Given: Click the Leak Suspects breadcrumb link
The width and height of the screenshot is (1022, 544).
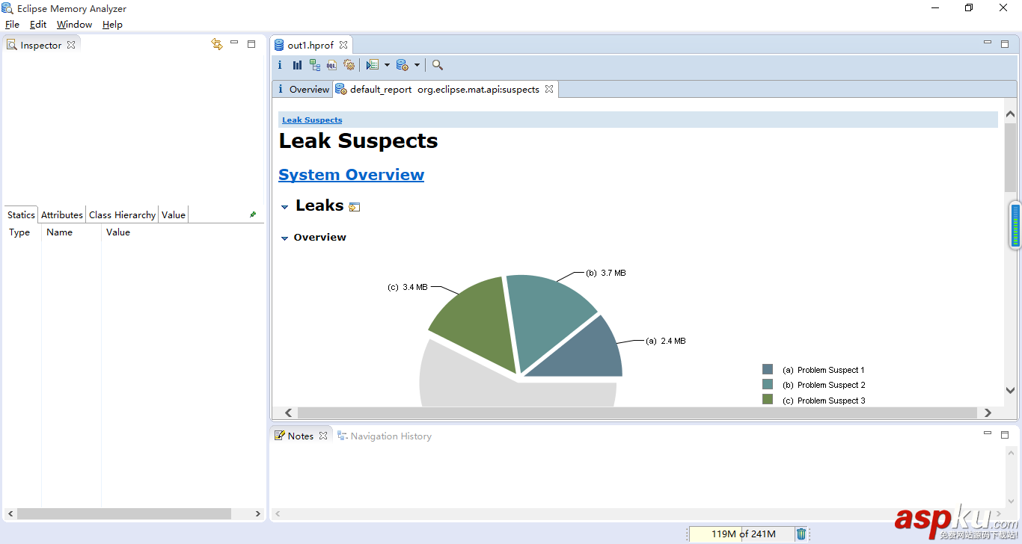Looking at the screenshot, I should pyautogui.click(x=312, y=120).
